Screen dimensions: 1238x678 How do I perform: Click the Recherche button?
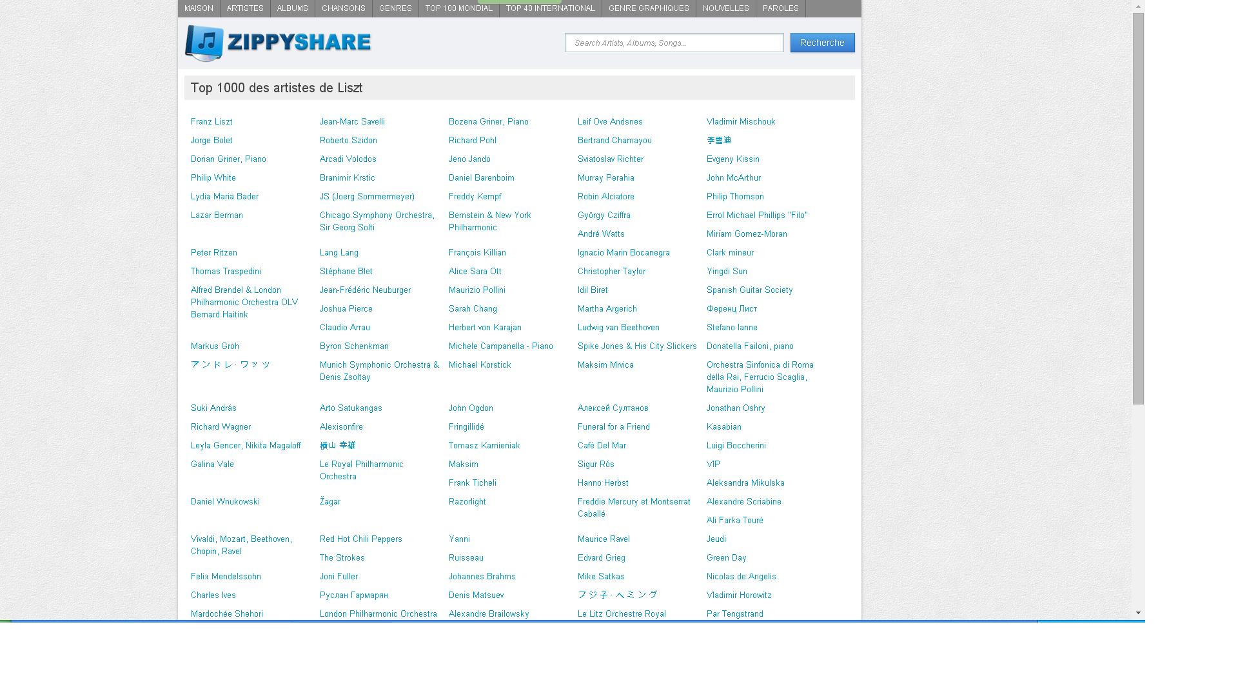click(x=822, y=43)
